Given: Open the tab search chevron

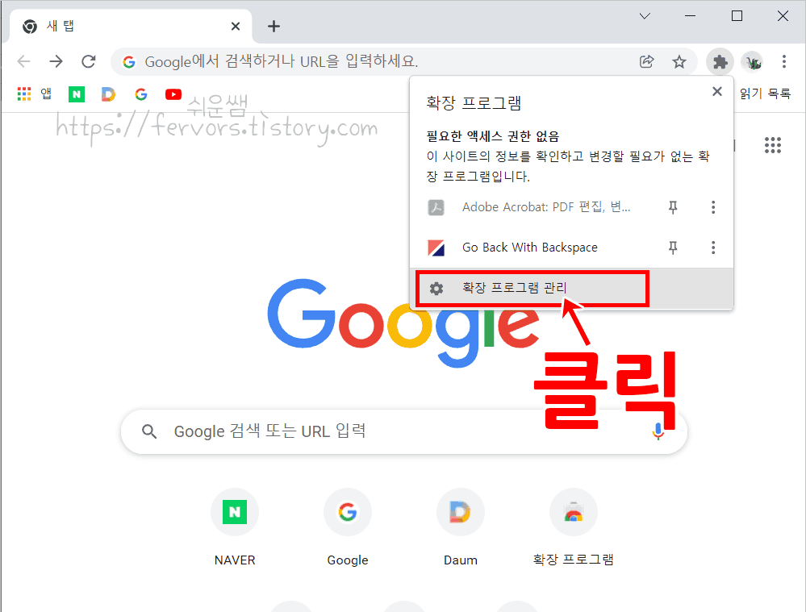Looking at the screenshot, I should (645, 16).
